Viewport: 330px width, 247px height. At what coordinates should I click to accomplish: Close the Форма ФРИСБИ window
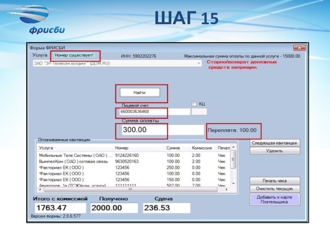click(299, 48)
